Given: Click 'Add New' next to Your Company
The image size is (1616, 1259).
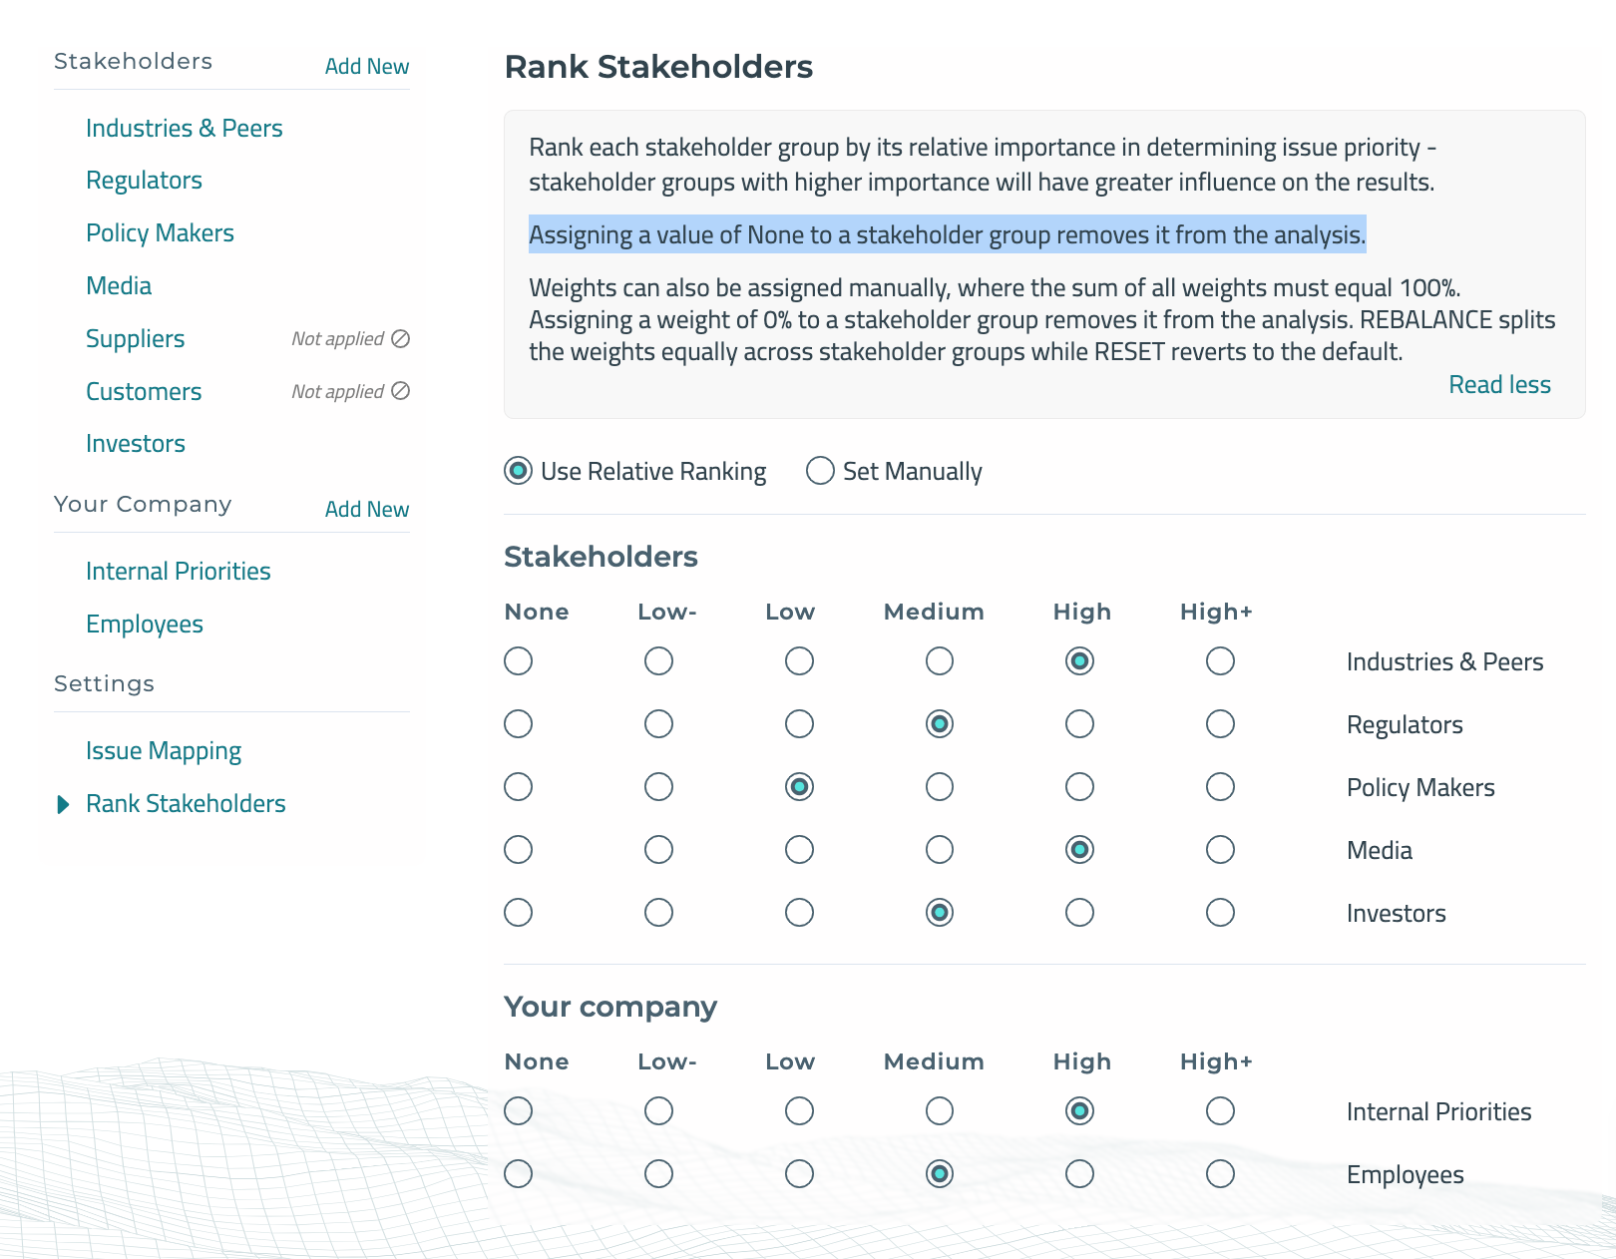Looking at the screenshot, I should pos(367,509).
